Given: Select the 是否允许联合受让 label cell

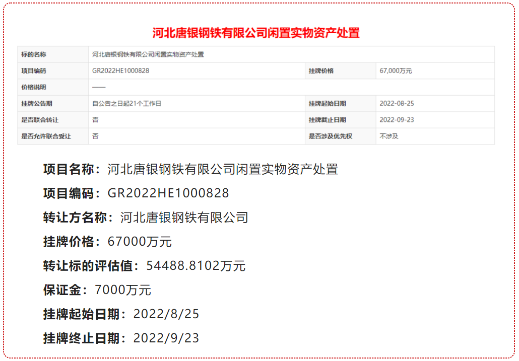Looking at the screenshot, I should click(53, 136).
